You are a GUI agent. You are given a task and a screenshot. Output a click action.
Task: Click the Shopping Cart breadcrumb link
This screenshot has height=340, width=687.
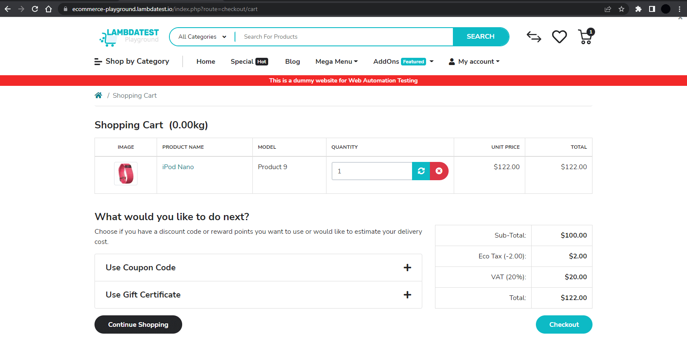click(135, 96)
